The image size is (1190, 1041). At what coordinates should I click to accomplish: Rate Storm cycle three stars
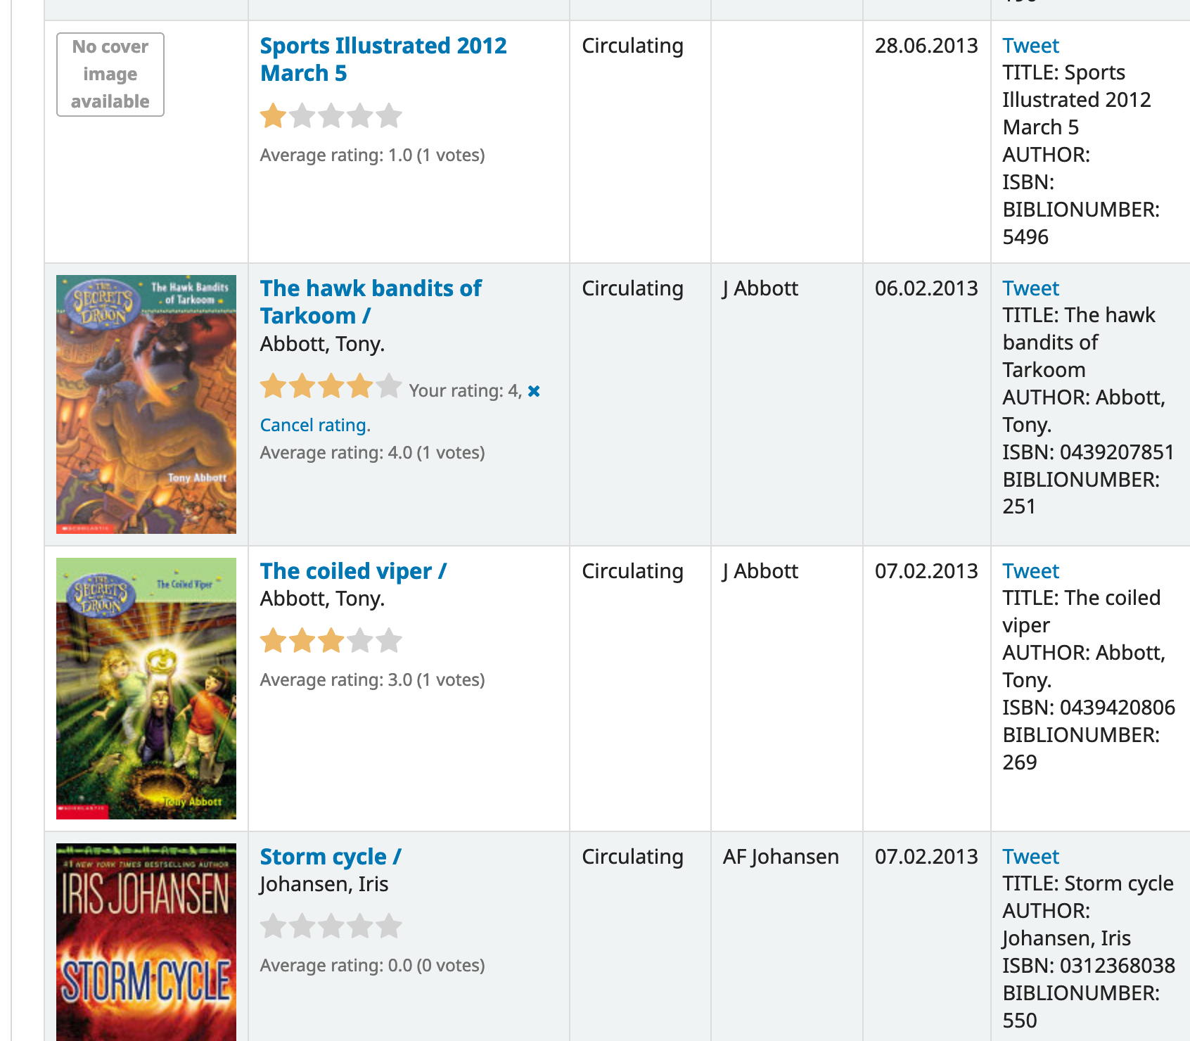[x=331, y=926]
